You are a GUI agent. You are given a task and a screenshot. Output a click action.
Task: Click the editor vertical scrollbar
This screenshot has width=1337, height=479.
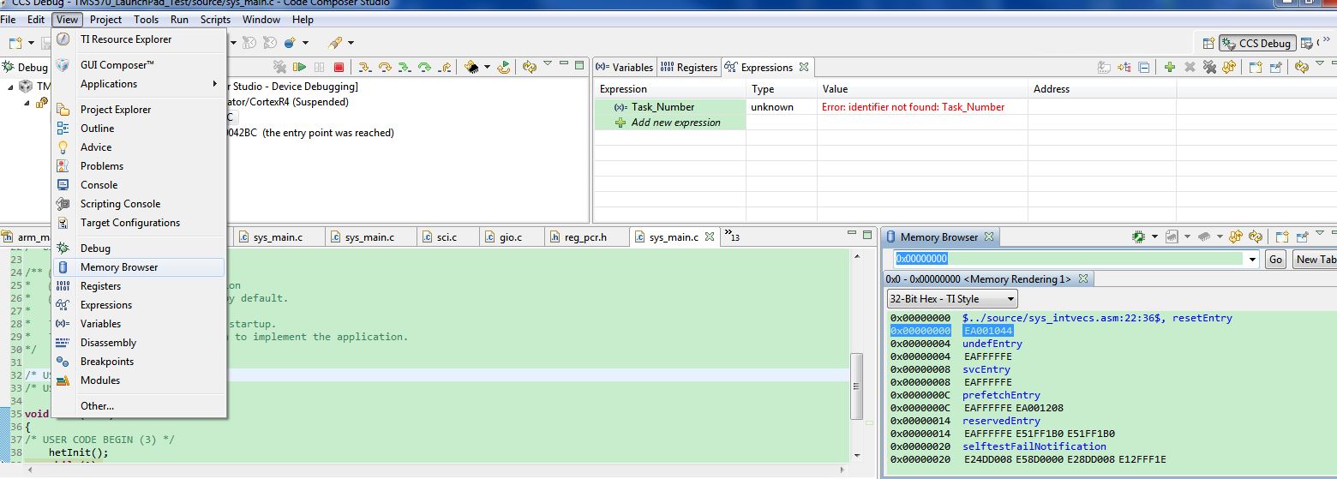856,386
